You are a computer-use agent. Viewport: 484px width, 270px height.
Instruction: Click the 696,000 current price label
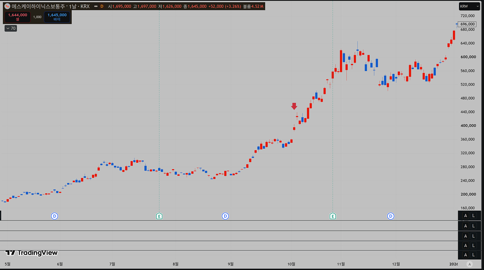pyautogui.click(x=467, y=24)
